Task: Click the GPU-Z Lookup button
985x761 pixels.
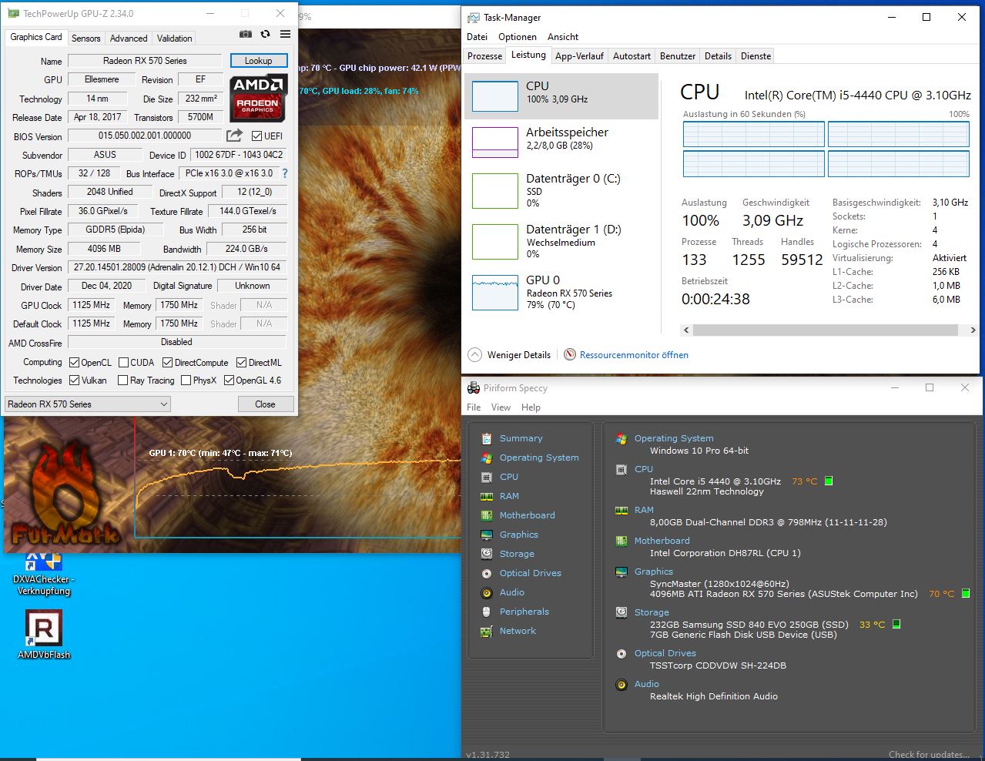Action: (x=259, y=61)
